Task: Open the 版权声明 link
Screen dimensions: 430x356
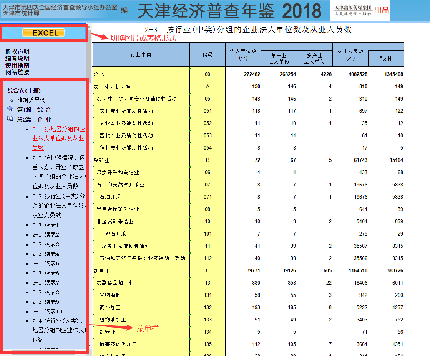Action: (17, 51)
